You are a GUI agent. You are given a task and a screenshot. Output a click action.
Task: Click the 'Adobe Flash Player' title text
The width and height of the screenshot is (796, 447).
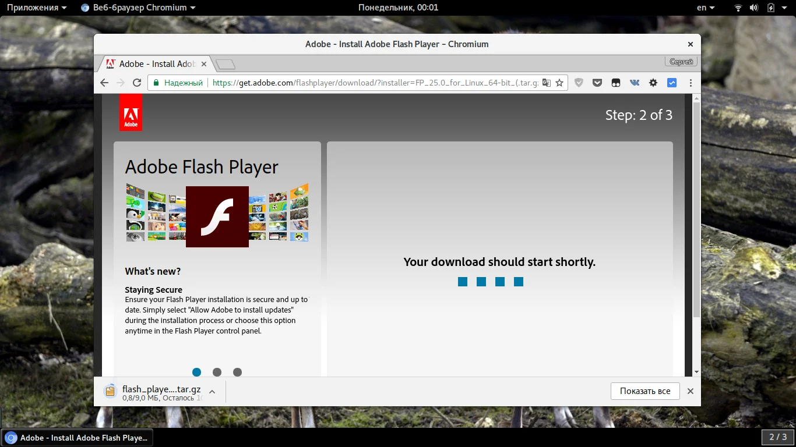point(202,167)
